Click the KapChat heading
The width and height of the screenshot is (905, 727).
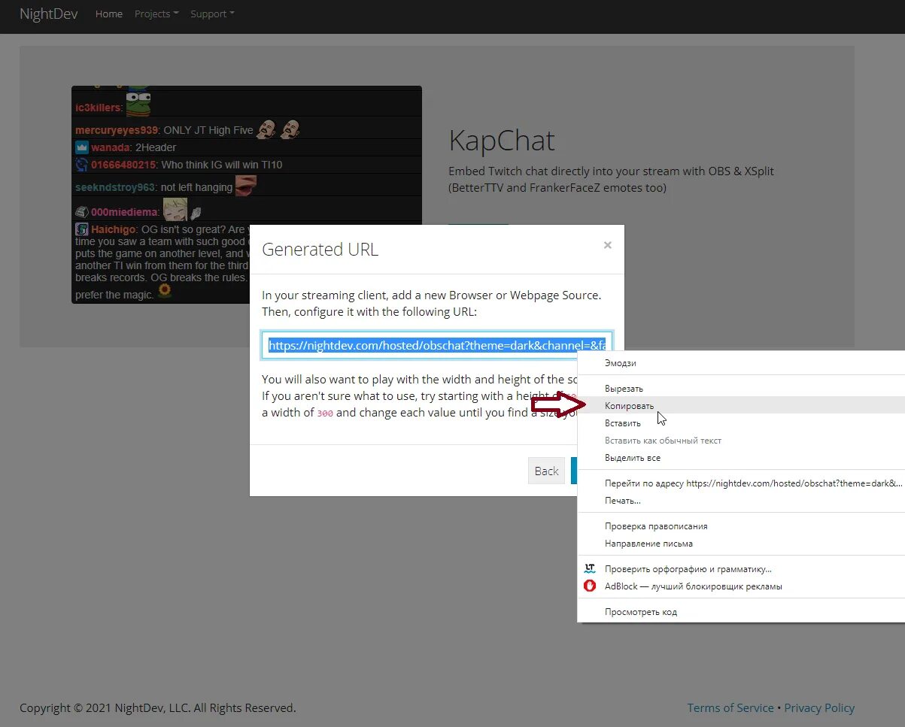coord(502,141)
